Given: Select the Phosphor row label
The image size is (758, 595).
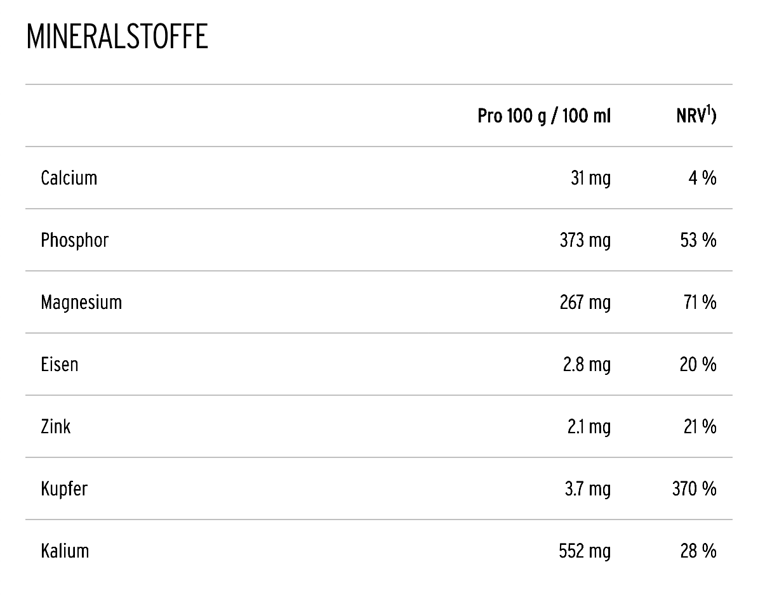Looking at the screenshot, I should [75, 240].
